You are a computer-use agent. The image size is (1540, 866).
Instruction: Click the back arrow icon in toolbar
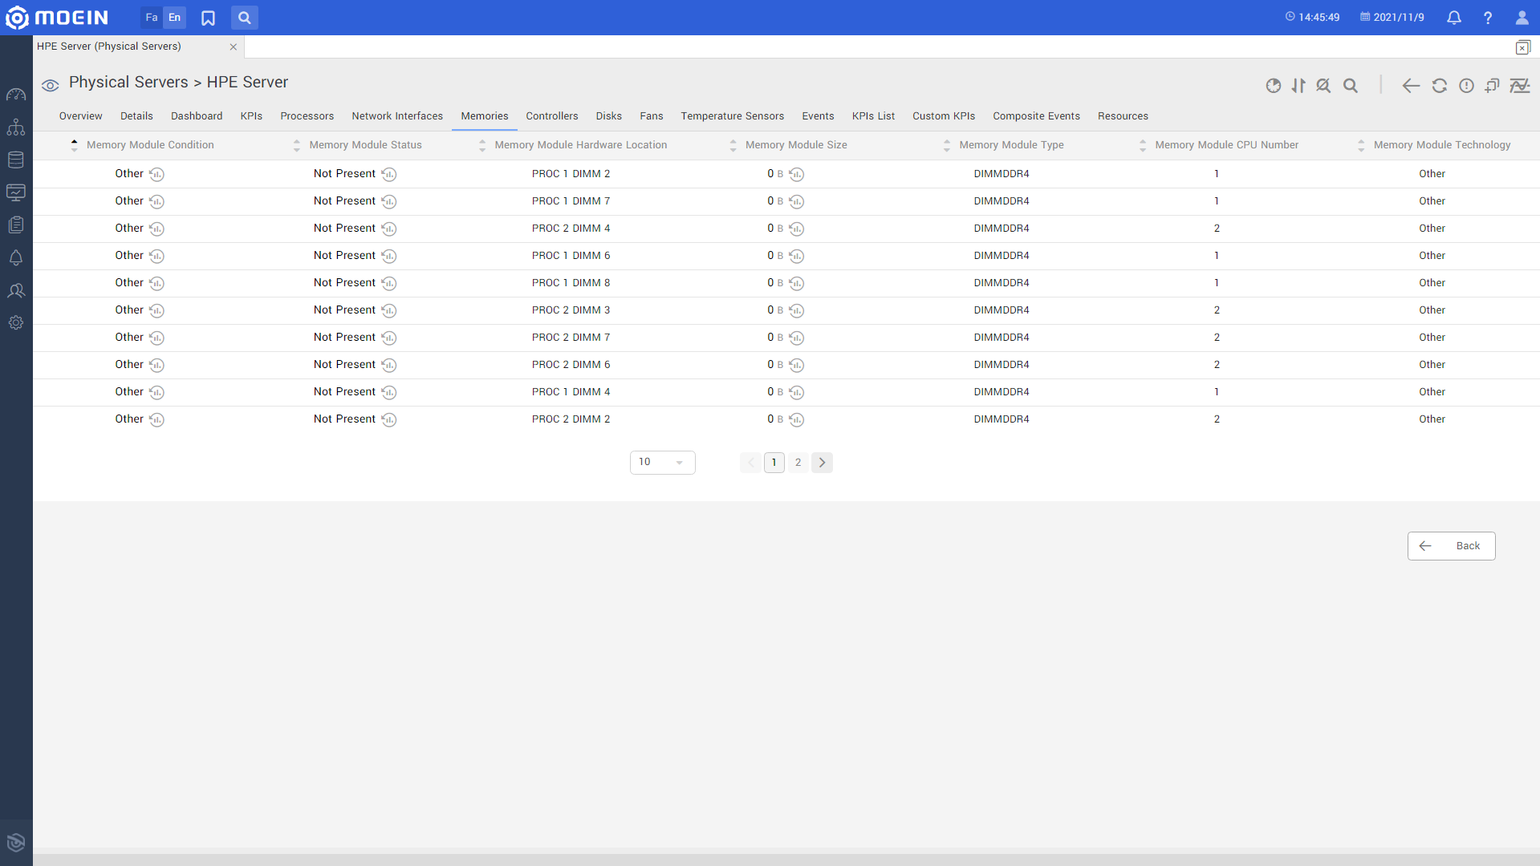tap(1411, 86)
